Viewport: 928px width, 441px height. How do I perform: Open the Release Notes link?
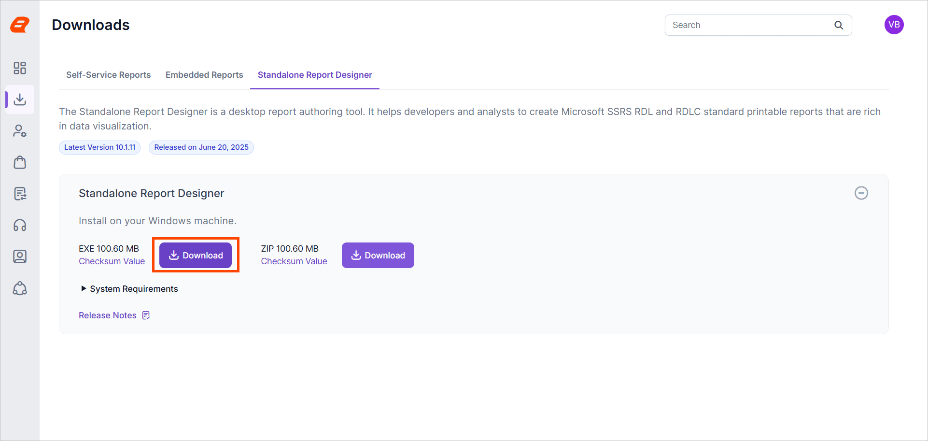tap(108, 315)
